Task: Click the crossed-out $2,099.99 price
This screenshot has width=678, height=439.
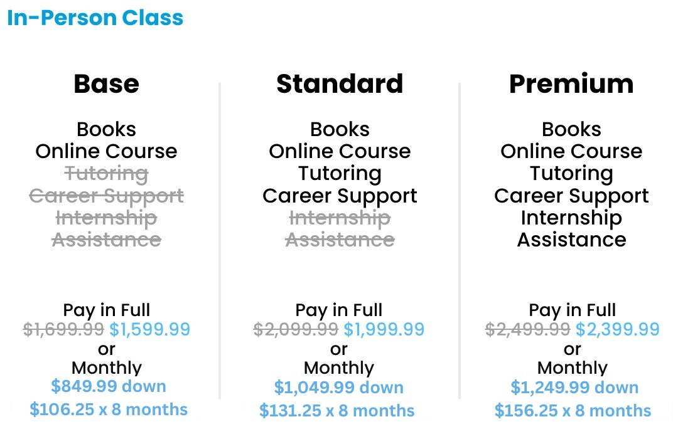Action: click(296, 329)
